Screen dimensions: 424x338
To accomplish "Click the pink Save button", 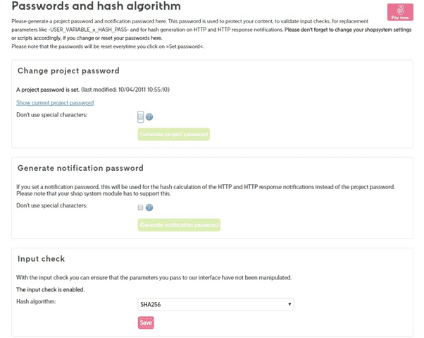I will [146, 322].
